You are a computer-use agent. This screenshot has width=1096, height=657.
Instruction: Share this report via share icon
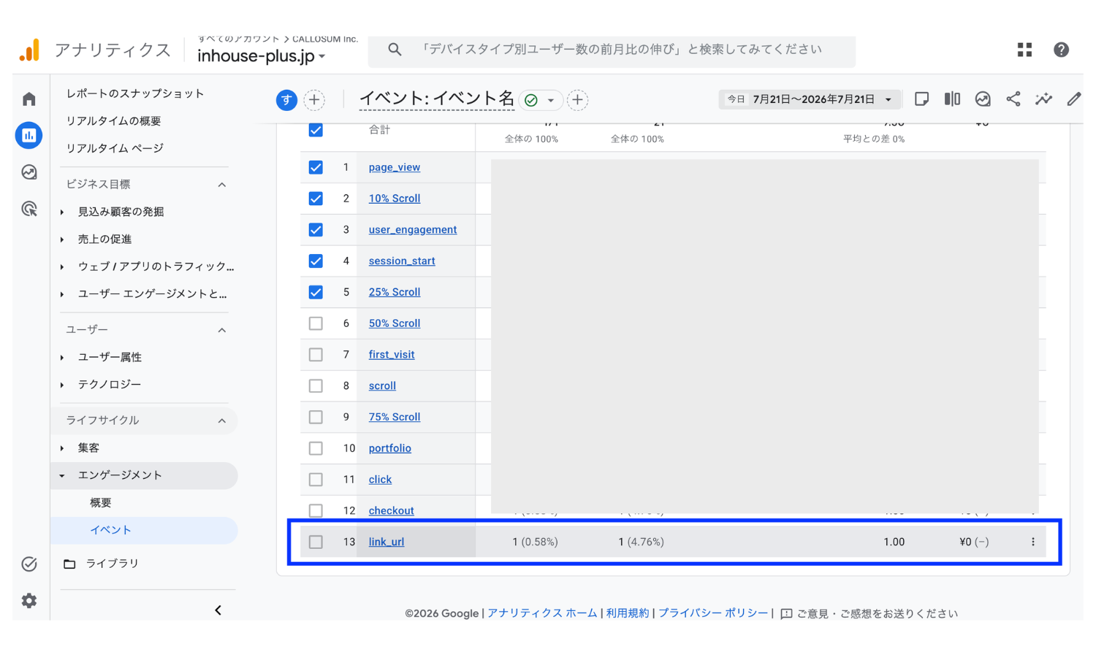coord(1013,99)
